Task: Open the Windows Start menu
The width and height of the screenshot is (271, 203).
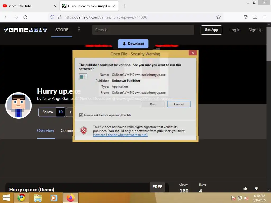Action: 6,198
